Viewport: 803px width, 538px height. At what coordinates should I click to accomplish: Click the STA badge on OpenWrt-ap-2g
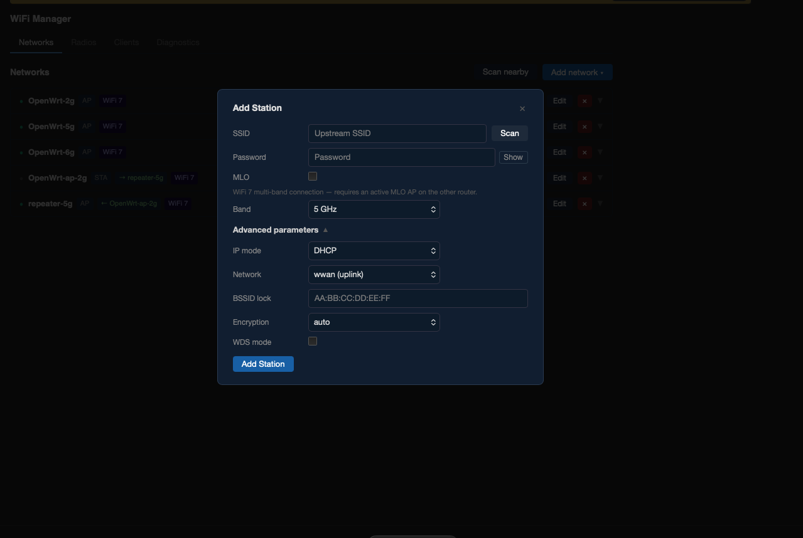pos(101,177)
